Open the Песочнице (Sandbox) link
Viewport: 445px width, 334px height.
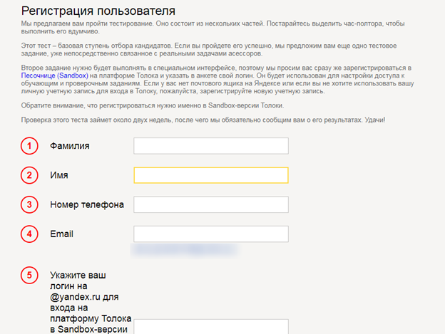(x=54, y=75)
